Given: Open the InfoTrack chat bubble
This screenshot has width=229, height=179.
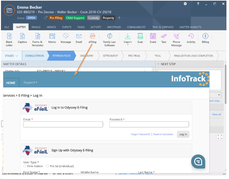Looking at the screenshot, I should 198,162.
